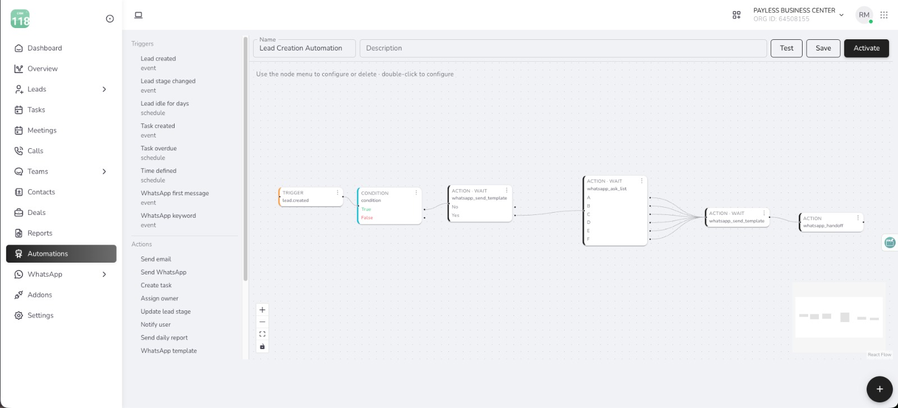The image size is (898, 408).
Task: Select the Assign owner action
Action: [x=159, y=299]
